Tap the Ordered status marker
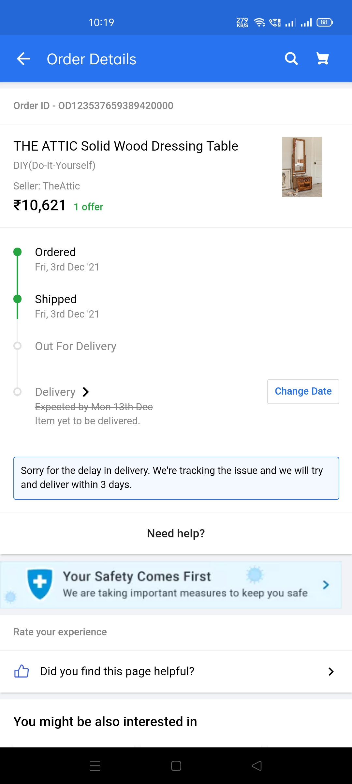 point(18,252)
